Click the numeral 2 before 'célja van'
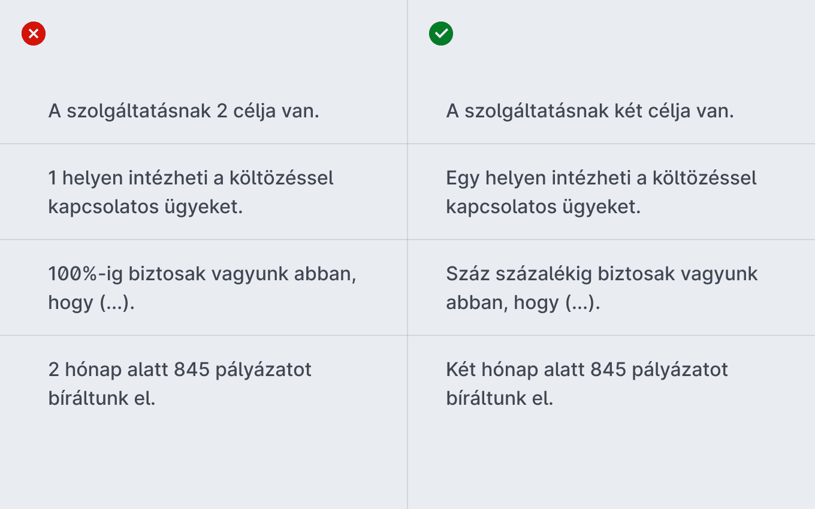The image size is (815, 509). click(x=222, y=111)
